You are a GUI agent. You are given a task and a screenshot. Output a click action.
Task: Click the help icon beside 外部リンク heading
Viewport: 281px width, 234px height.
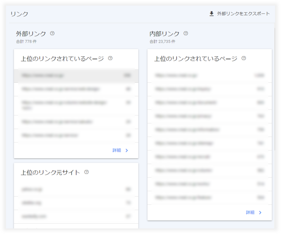pyautogui.click(x=52, y=33)
